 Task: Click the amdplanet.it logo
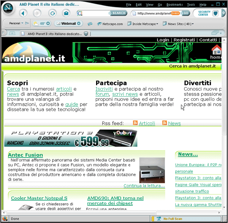[x=34, y=53]
